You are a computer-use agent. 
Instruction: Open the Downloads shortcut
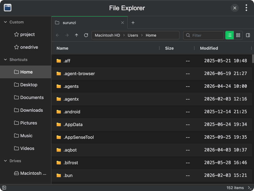[26, 110]
